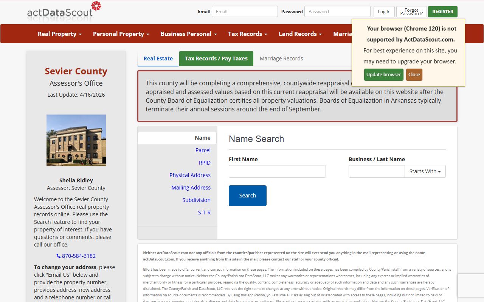Select the Name search option
Viewport: 484px width, 302px height.
[177, 138]
